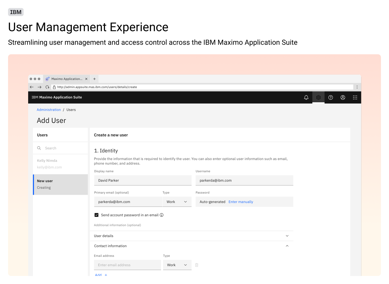Screen dimensions: 389x284
Task: Open a new browser tab with plus
Action: coord(94,79)
